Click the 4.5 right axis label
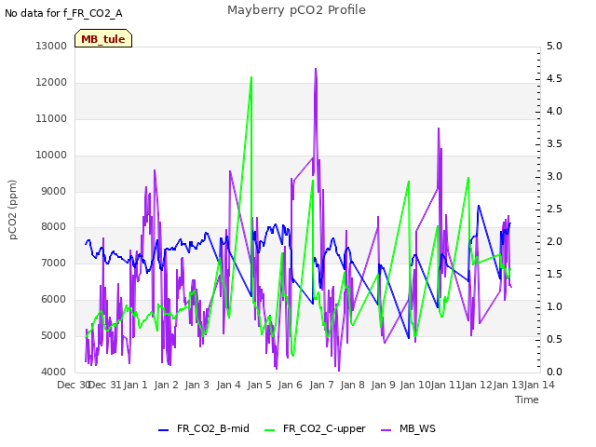Screen dimensions: 596x447 coord(554,78)
